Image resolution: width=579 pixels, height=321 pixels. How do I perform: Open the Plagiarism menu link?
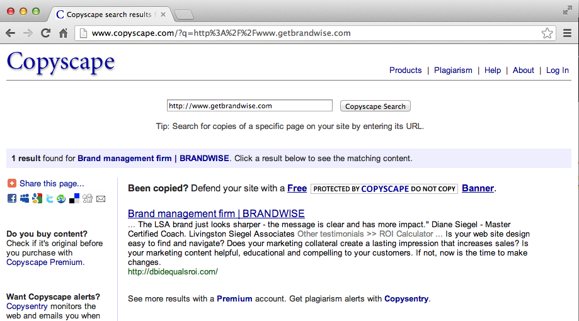tap(453, 70)
